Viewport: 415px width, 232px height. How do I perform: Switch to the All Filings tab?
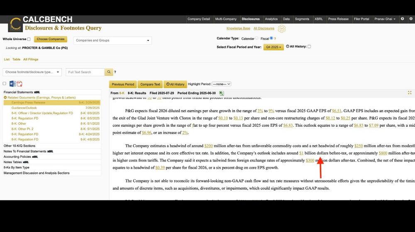tap(31, 60)
